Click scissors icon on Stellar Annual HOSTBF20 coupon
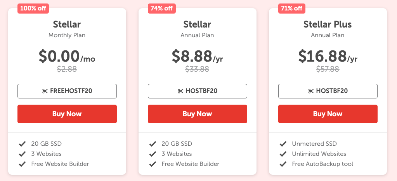Screen dimensions: 397x181 (180, 91)
